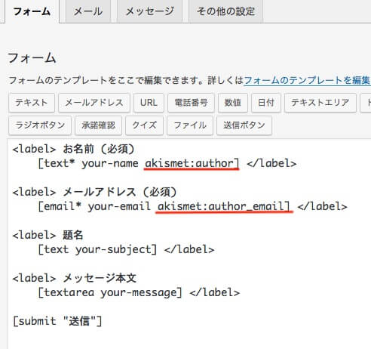Insert a テキスト tag

(32, 103)
